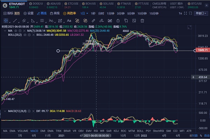
Task: Select the wave pattern drawing tool
Action: pos(51,21)
